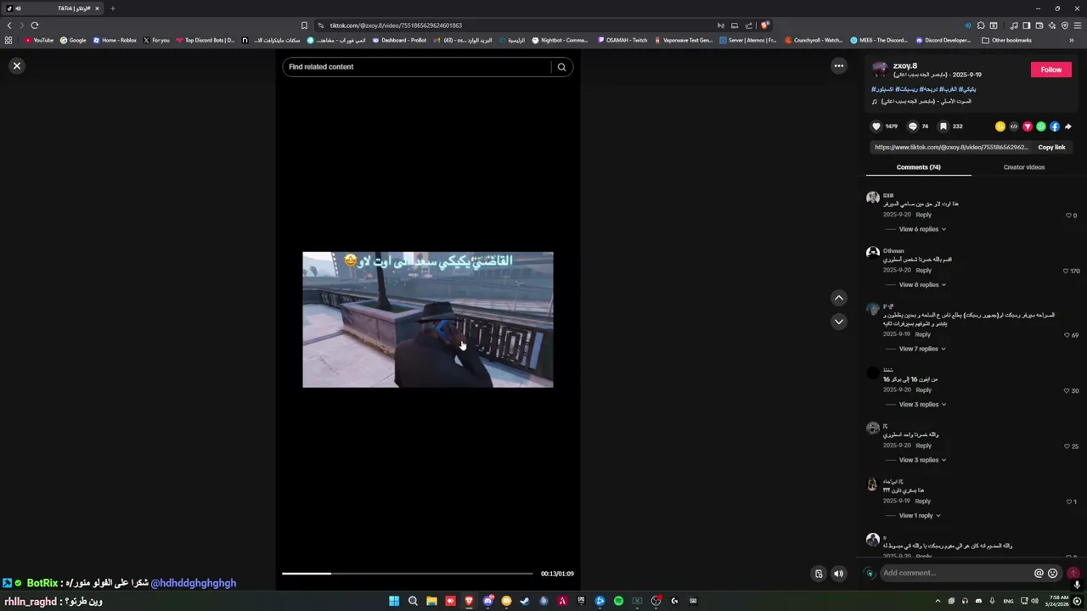This screenshot has width=1087, height=611.
Task: Click the video progress bar
Action: [408, 574]
